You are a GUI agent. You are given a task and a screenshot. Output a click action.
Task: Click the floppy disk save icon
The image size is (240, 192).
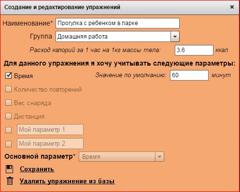[9, 169]
